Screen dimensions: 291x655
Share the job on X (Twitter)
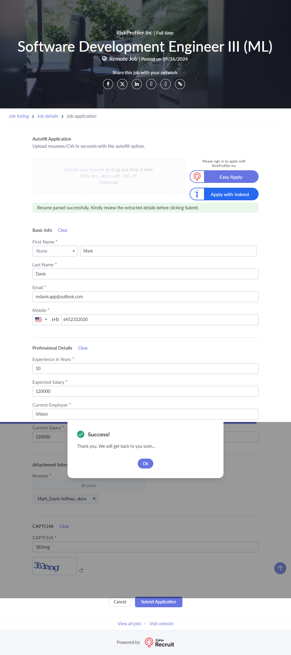[122, 84]
